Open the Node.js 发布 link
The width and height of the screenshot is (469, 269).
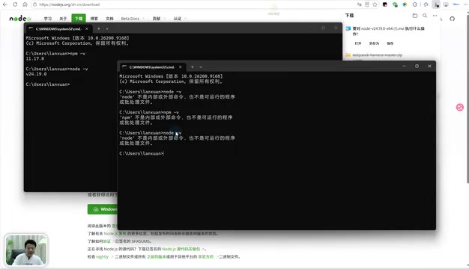click(x=115, y=234)
